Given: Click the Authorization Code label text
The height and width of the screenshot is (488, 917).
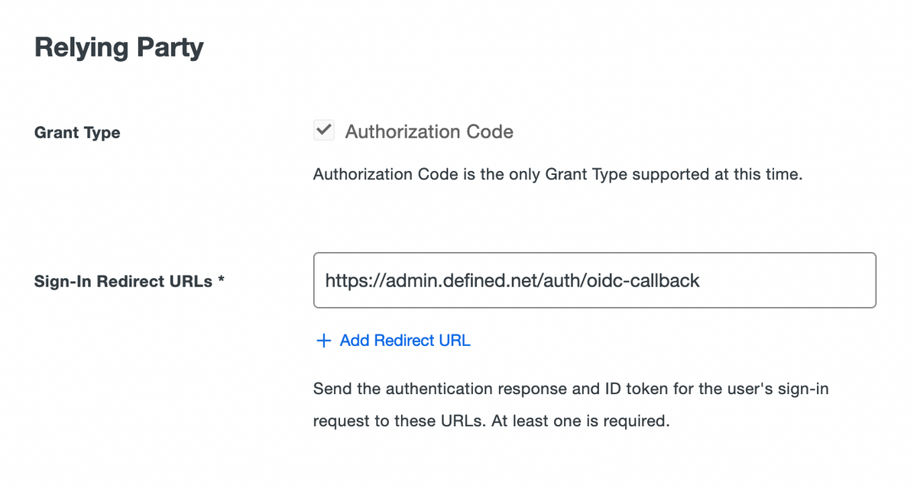Looking at the screenshot, I should coord(429,131).
